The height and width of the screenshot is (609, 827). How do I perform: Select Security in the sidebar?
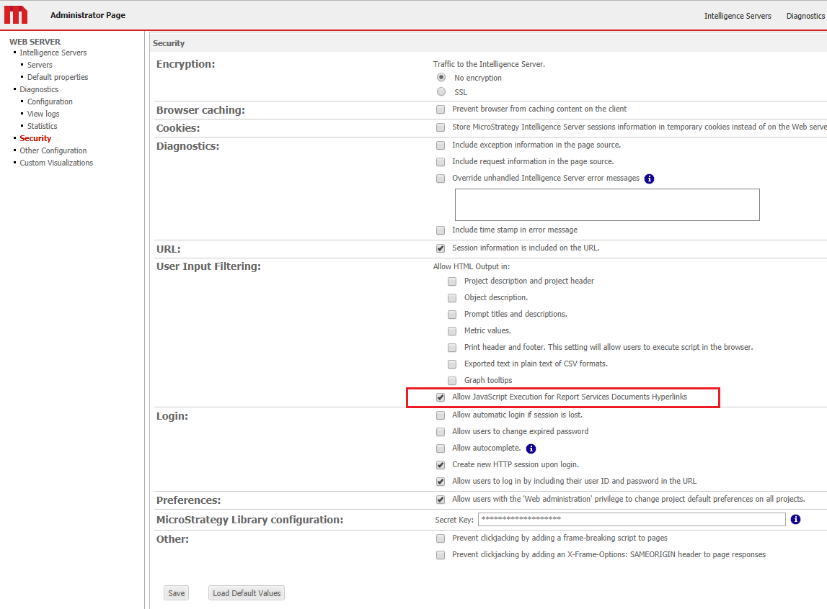(x=35, y=137)
